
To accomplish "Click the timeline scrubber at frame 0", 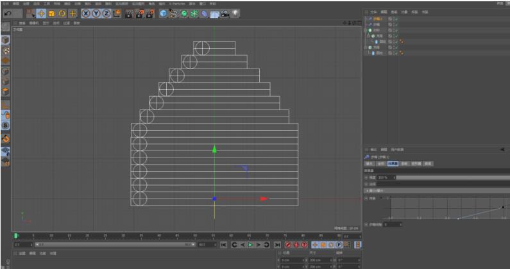I will pyautogui.click(x=16, y=236).
